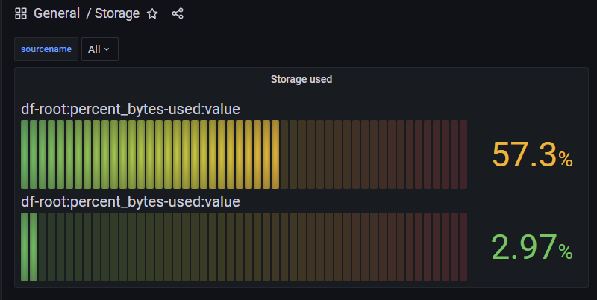Open the General folder breadcrumb
Image resolution: width=597 pixels, height=300 pixels.
[x=56, y=13]
